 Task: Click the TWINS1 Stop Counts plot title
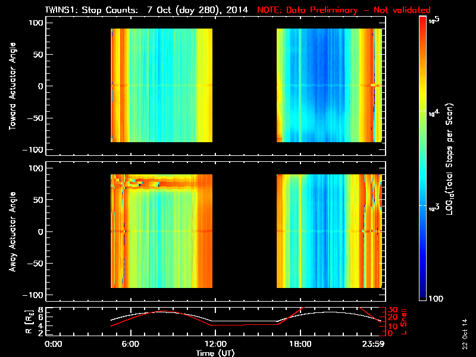click(x=146, y=10)
